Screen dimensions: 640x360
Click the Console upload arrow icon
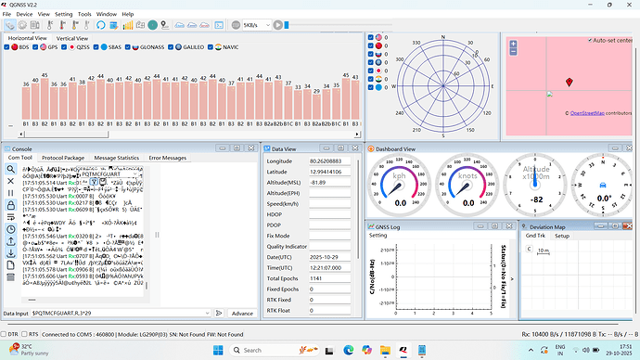(10, 241)
